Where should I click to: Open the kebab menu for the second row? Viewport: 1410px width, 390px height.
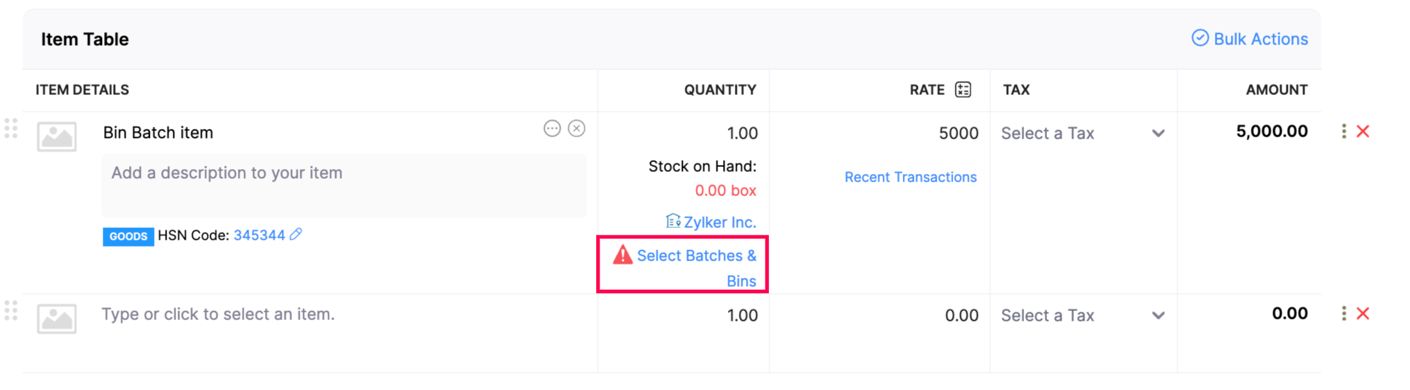coord(1344,314)
